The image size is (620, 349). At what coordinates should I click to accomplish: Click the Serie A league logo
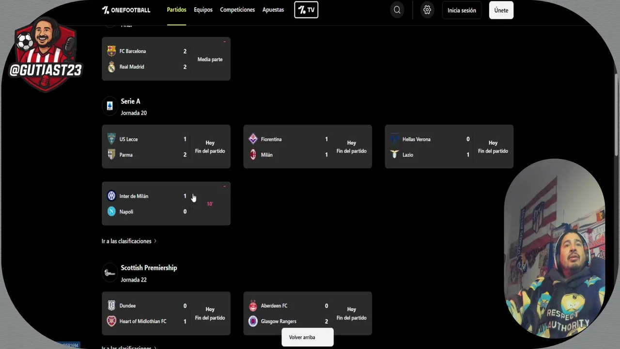[x=109, y=106]
